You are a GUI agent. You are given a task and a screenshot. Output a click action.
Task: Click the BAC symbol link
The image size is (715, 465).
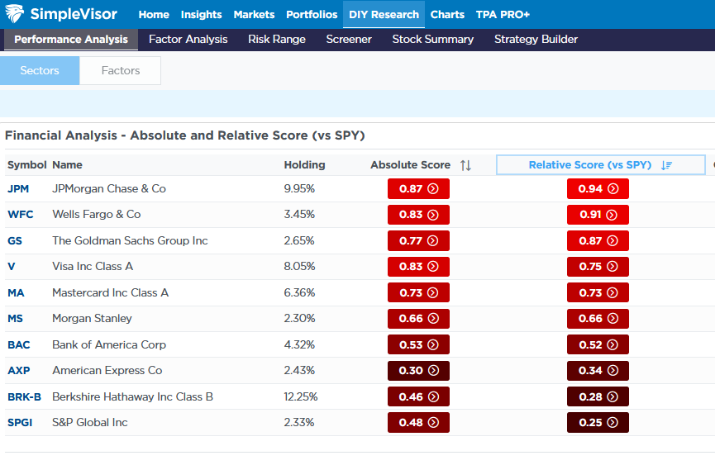point(19,344)
